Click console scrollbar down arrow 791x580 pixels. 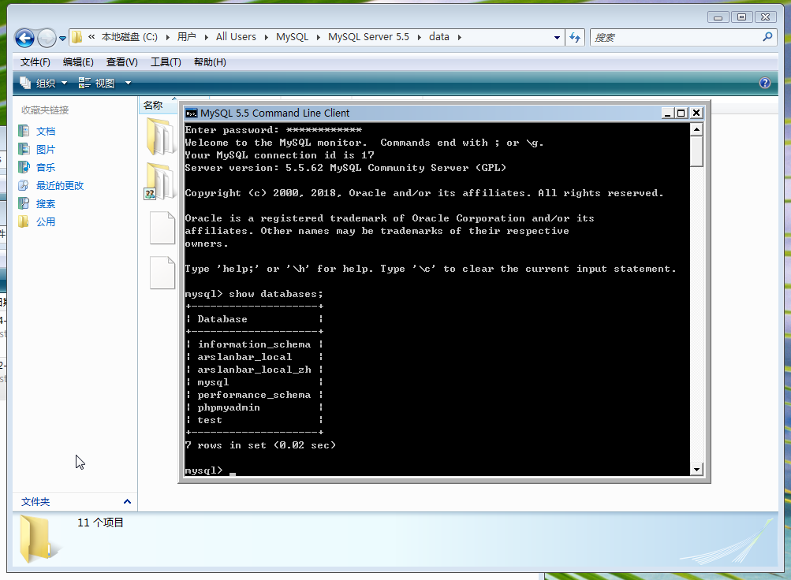(696, 469)
